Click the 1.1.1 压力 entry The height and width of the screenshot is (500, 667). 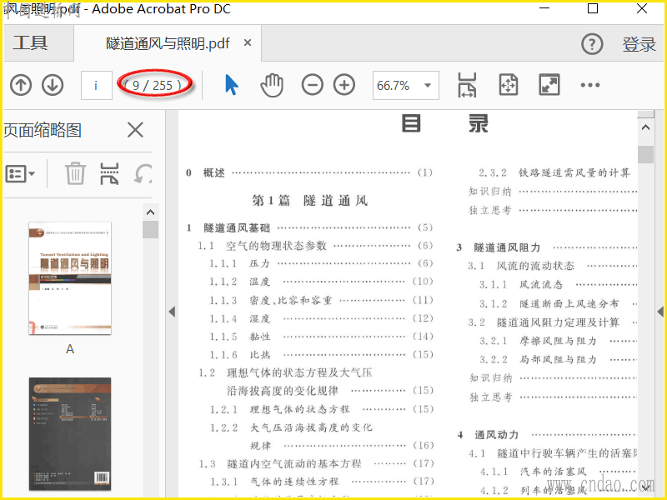321,263
